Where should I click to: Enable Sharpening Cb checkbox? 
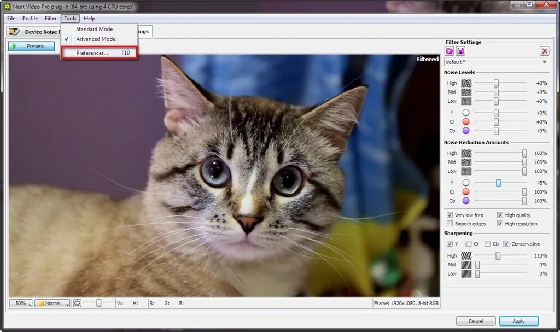(x=487, y=244)
